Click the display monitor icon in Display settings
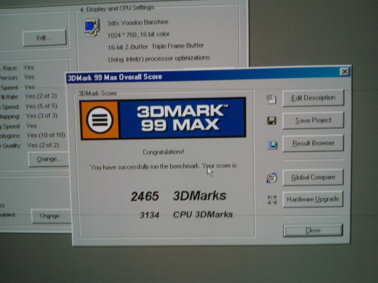This screenshot has height=283, width=378. click(92, 28)
